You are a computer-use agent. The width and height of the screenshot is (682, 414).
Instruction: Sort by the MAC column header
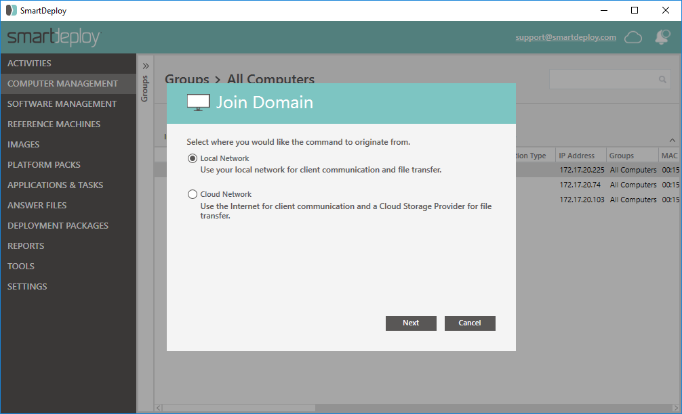coord(669,156)
